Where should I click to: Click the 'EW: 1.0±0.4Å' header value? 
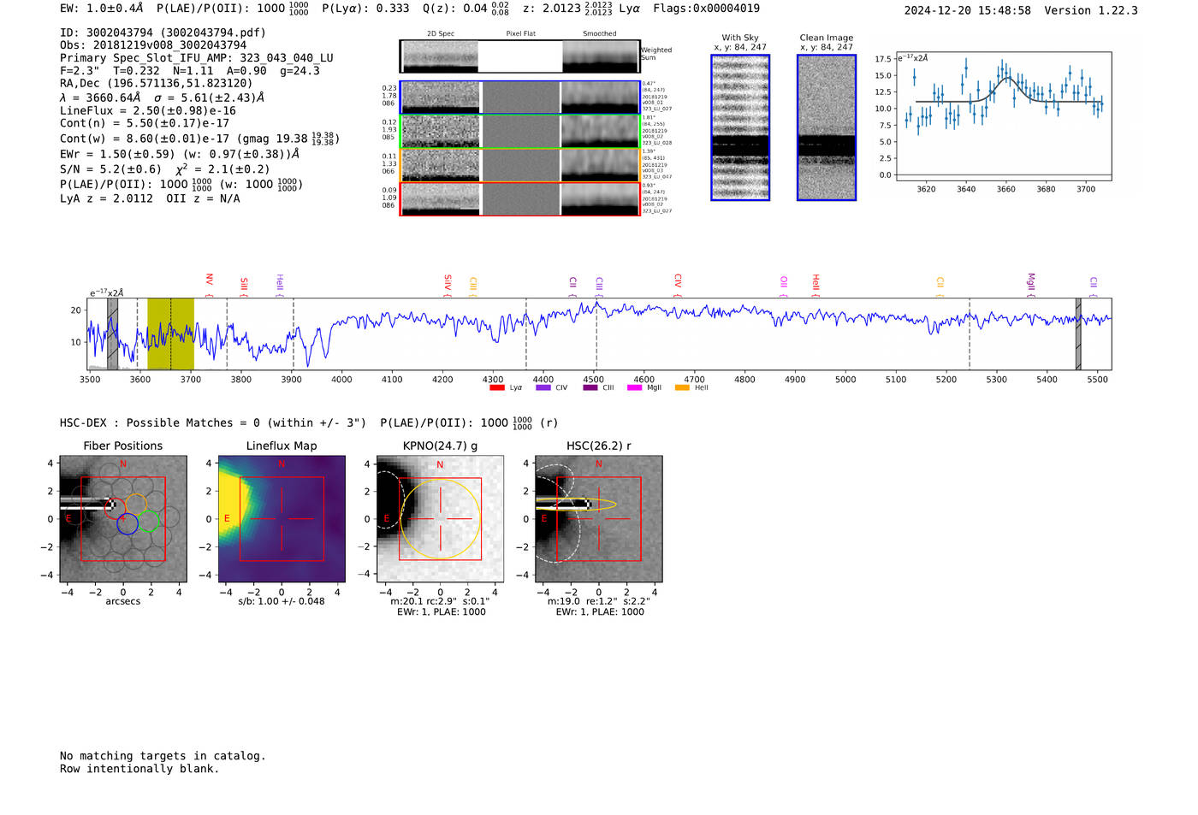(x=102, y=9)
